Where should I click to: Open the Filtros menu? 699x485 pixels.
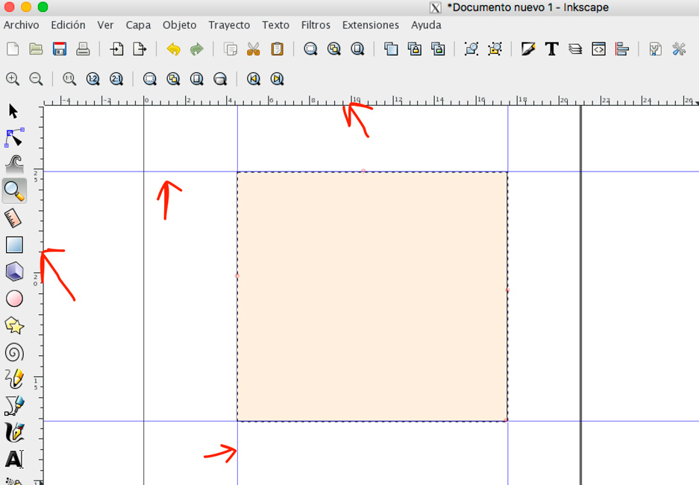point(316,25)
